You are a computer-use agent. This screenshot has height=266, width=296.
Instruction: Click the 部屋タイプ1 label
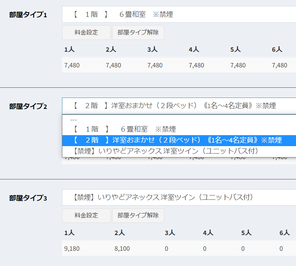(x=28, y=15)
